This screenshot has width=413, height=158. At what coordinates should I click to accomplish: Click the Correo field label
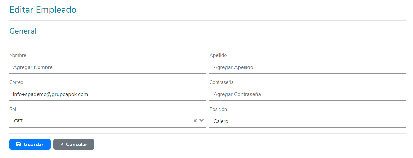[16, 82]
